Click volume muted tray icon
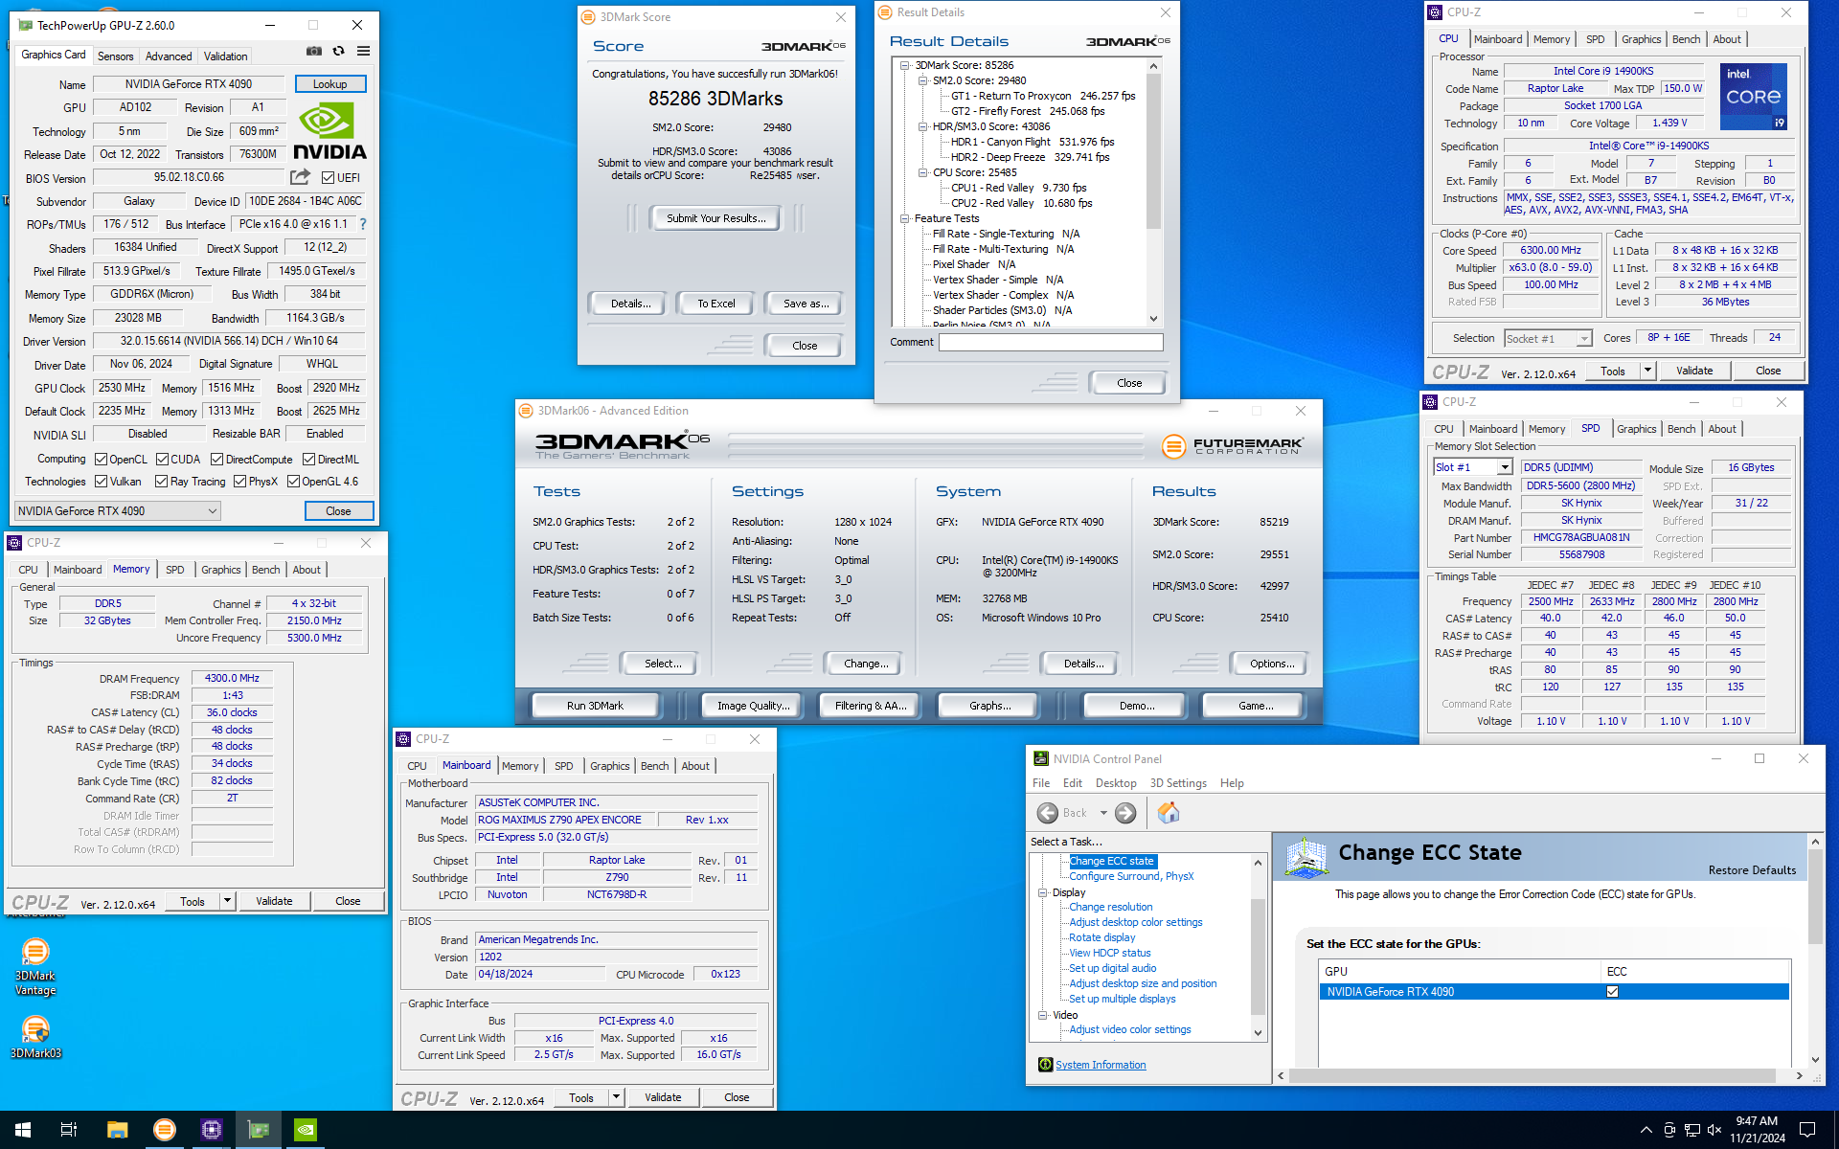This screenshot has height=1149, width=1839. point(1714,1130)
